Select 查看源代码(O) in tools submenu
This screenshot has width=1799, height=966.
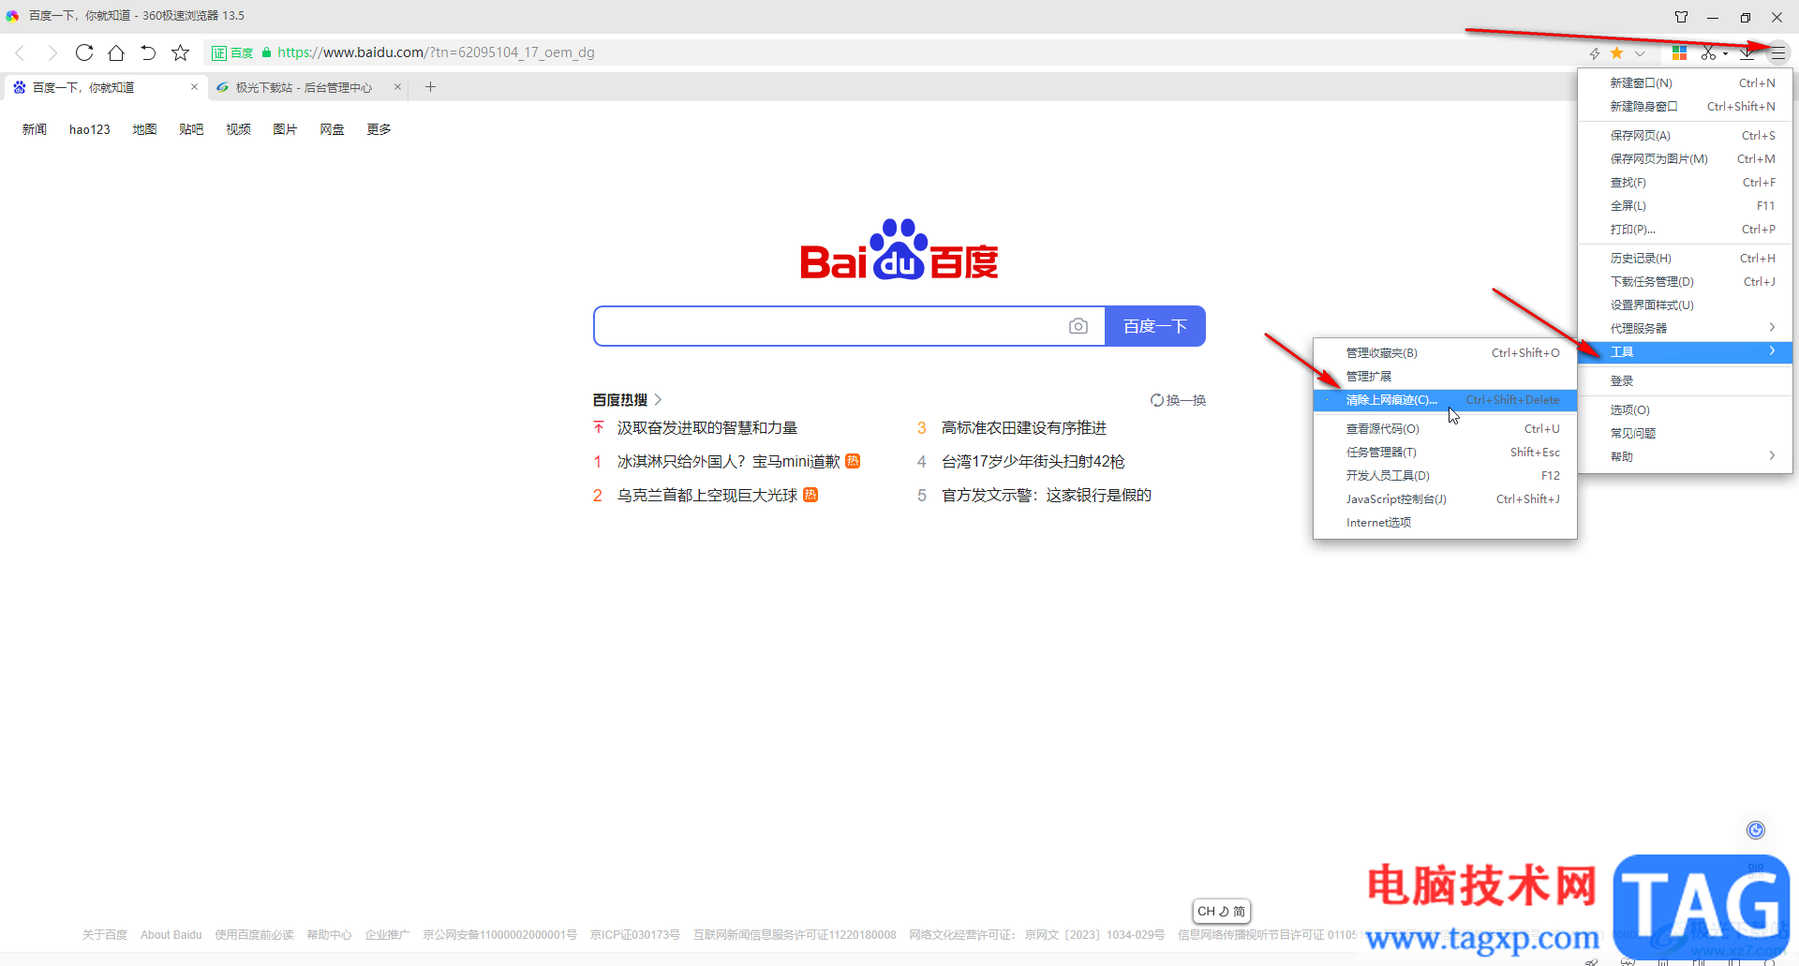point(1445,429)
